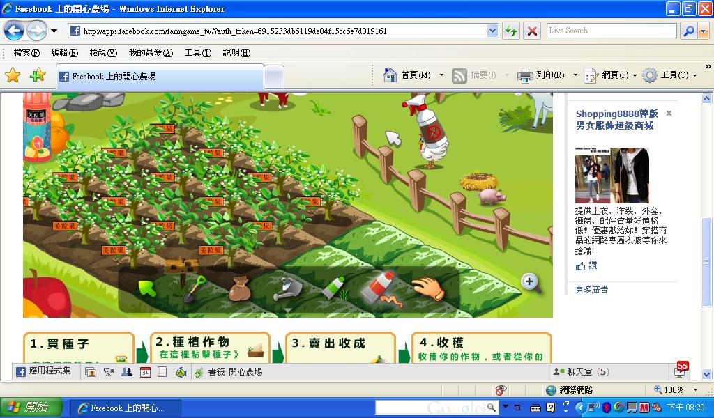Open the 列印 print dropdown arrow
The height and width of the screenshot is (418, 714).
tap(575, 75)
